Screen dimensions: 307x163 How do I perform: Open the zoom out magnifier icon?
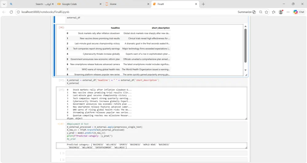pos(261,12)
